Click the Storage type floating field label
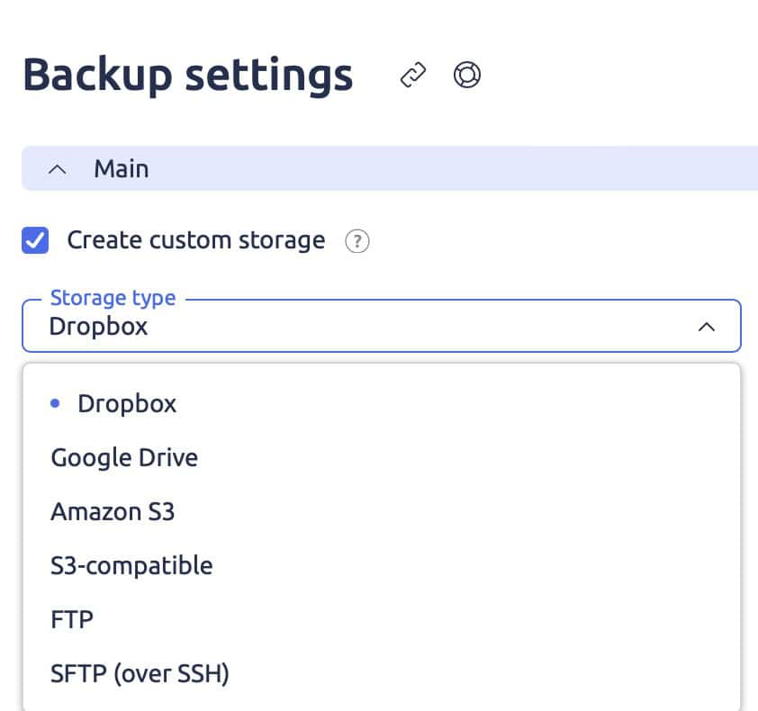This screenshot has height=711, width=758. click(113, 298)
